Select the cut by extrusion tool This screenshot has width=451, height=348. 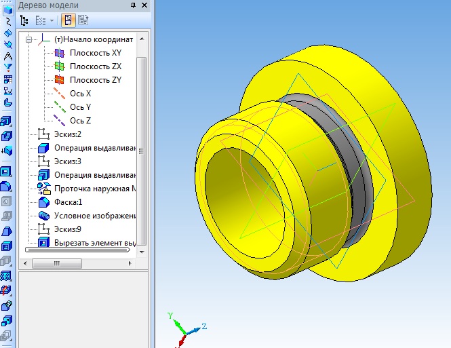(6, 172)
